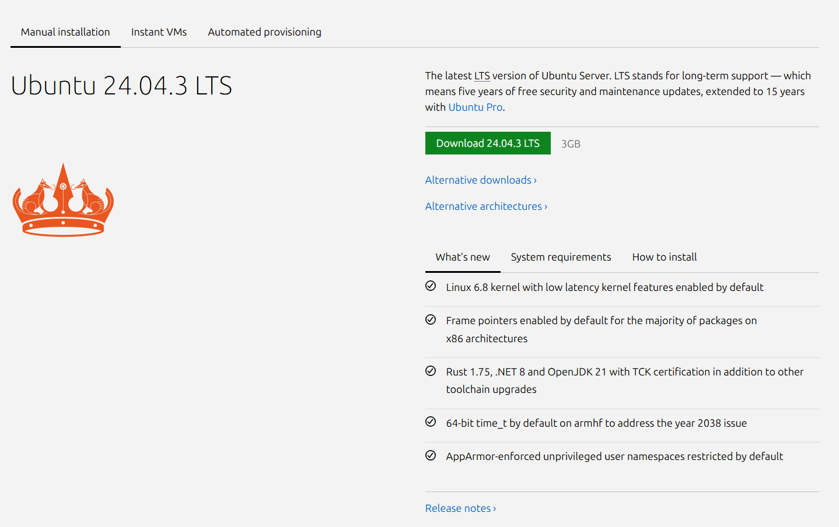Click checkmark icon beside Linux 6.8 kernel
Screen dimensions: 839x527
click(431, 286)
